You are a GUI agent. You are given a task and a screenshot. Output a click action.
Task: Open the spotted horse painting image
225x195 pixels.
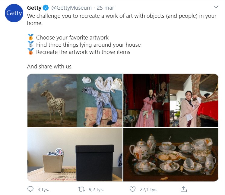tap(75, 100)
